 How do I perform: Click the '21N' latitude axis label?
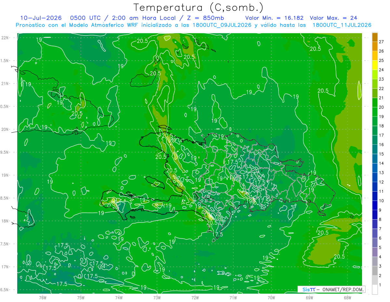point(6,84)
